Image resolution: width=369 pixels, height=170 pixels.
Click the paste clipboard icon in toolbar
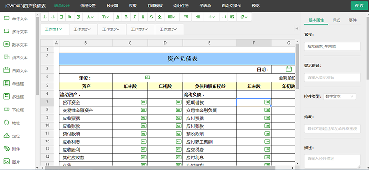78,17
